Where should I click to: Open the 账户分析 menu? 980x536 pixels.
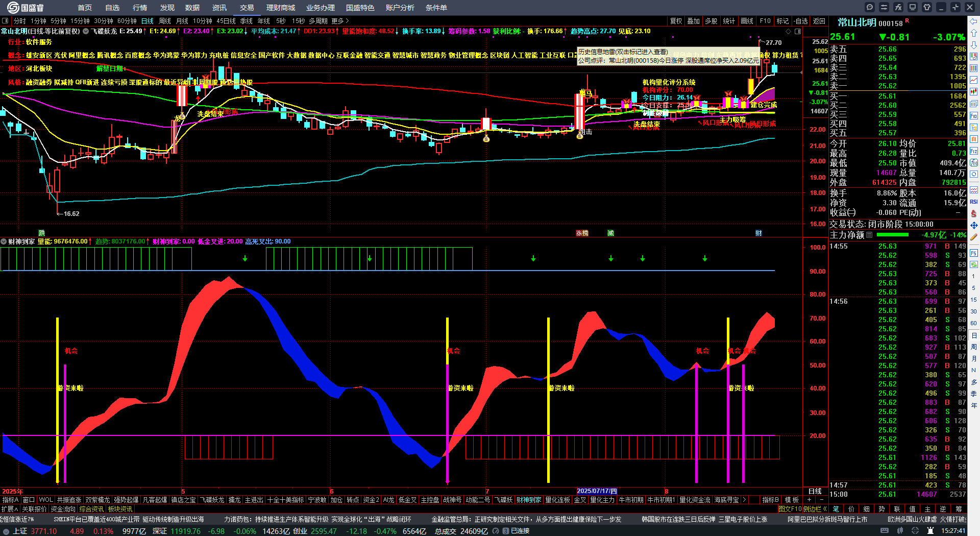[x=400, y=8]
